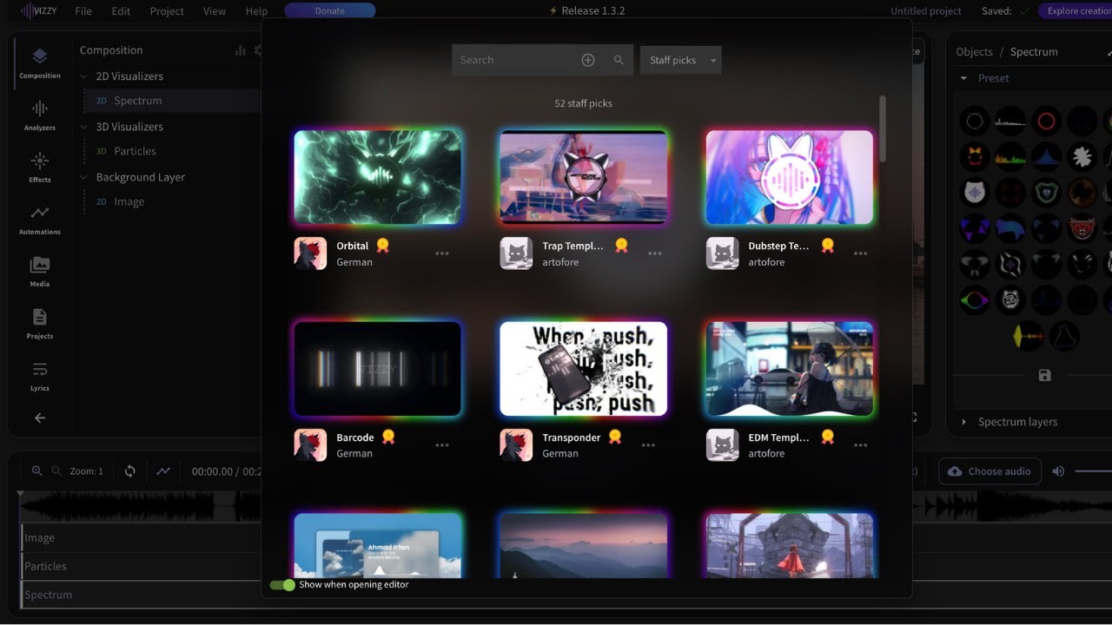Click the timeline zoom-in magnifier icon
The width and height of the screenshot is (1112, 625).
(36, 470)
